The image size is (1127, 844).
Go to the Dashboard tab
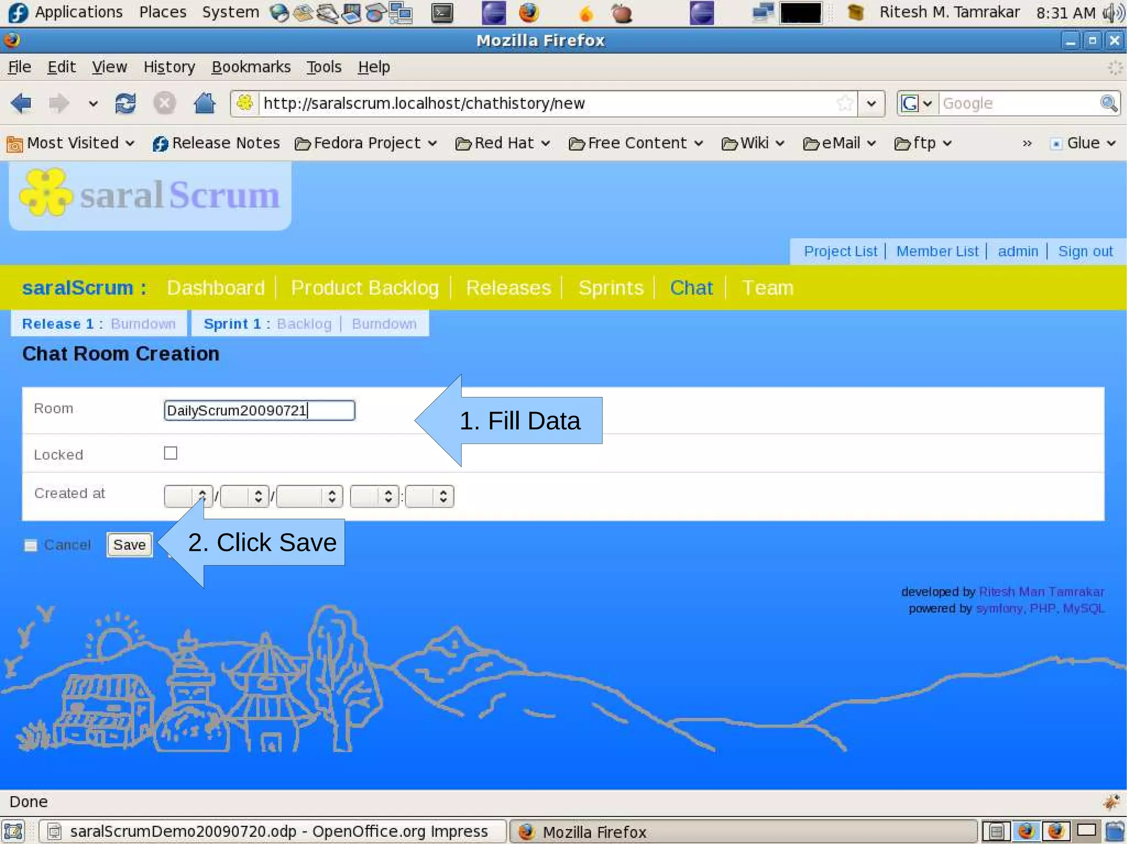pyautogui.click(x=216, y=288)
